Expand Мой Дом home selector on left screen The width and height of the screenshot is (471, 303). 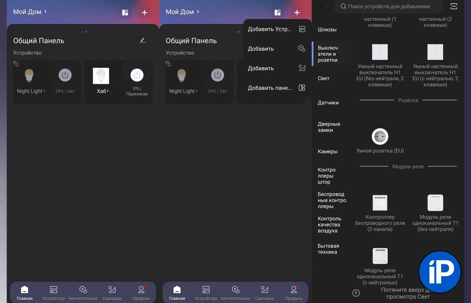30,12
